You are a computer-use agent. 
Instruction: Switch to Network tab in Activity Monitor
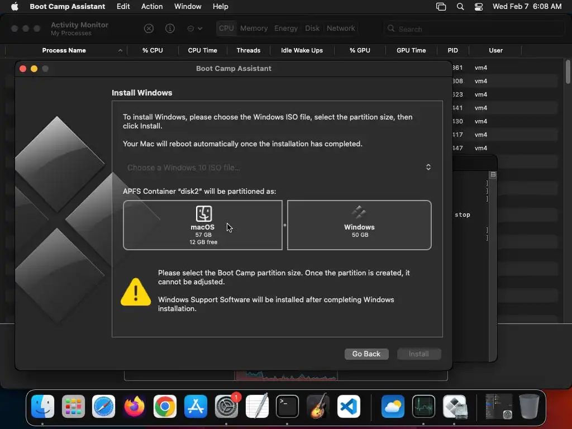[x=340, y=28]
